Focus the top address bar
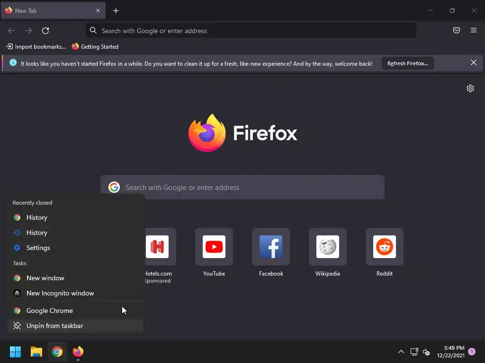Screen dimensions: 485x363 251,31
